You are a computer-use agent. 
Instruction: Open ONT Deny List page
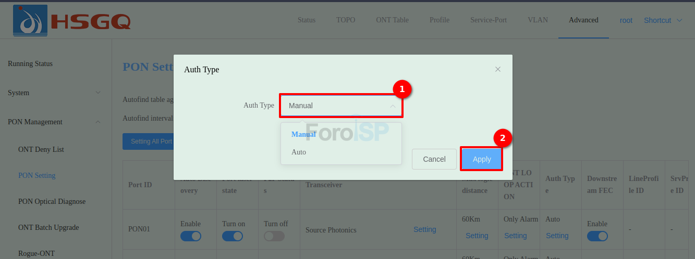pyautogui.click(x=41, y=149)
